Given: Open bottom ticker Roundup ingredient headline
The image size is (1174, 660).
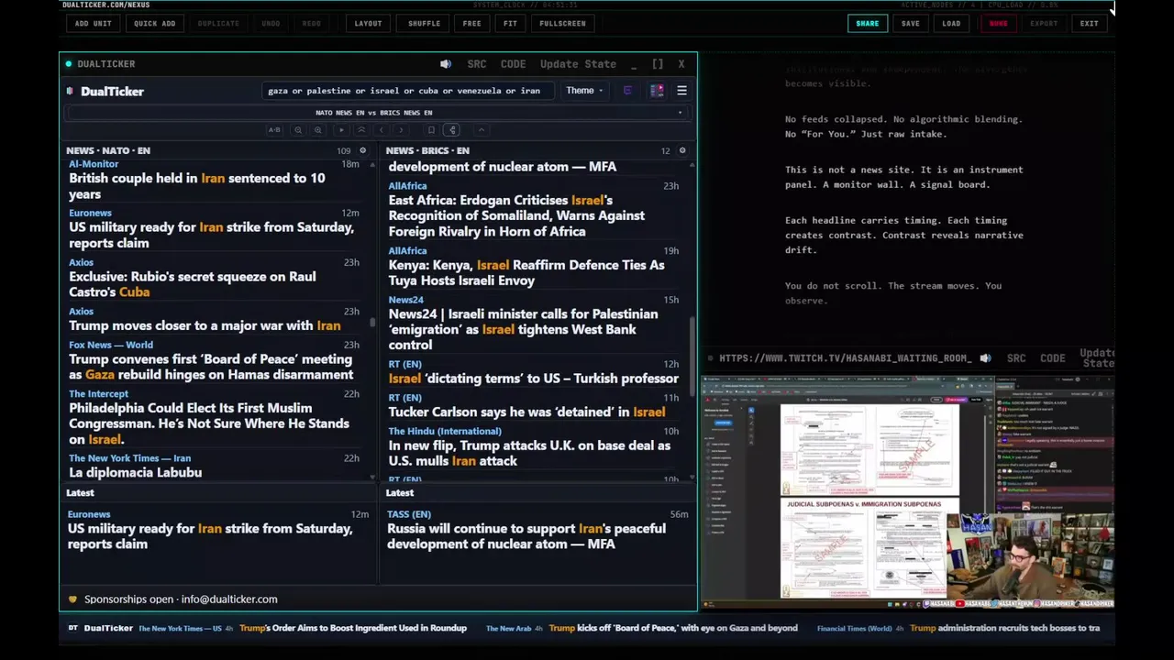Looking at the screenshot, I should pyautogui.click(x=353, y=628).
